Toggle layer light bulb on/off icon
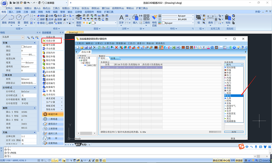The width and height of the screenshot is (272, 163). (x=84, y=23)
